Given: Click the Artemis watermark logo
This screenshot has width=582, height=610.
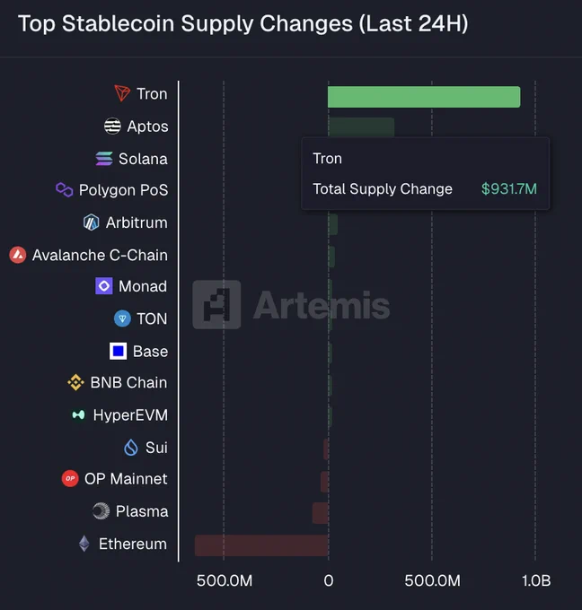Looking at the screenshot, I should pos(291,305).
